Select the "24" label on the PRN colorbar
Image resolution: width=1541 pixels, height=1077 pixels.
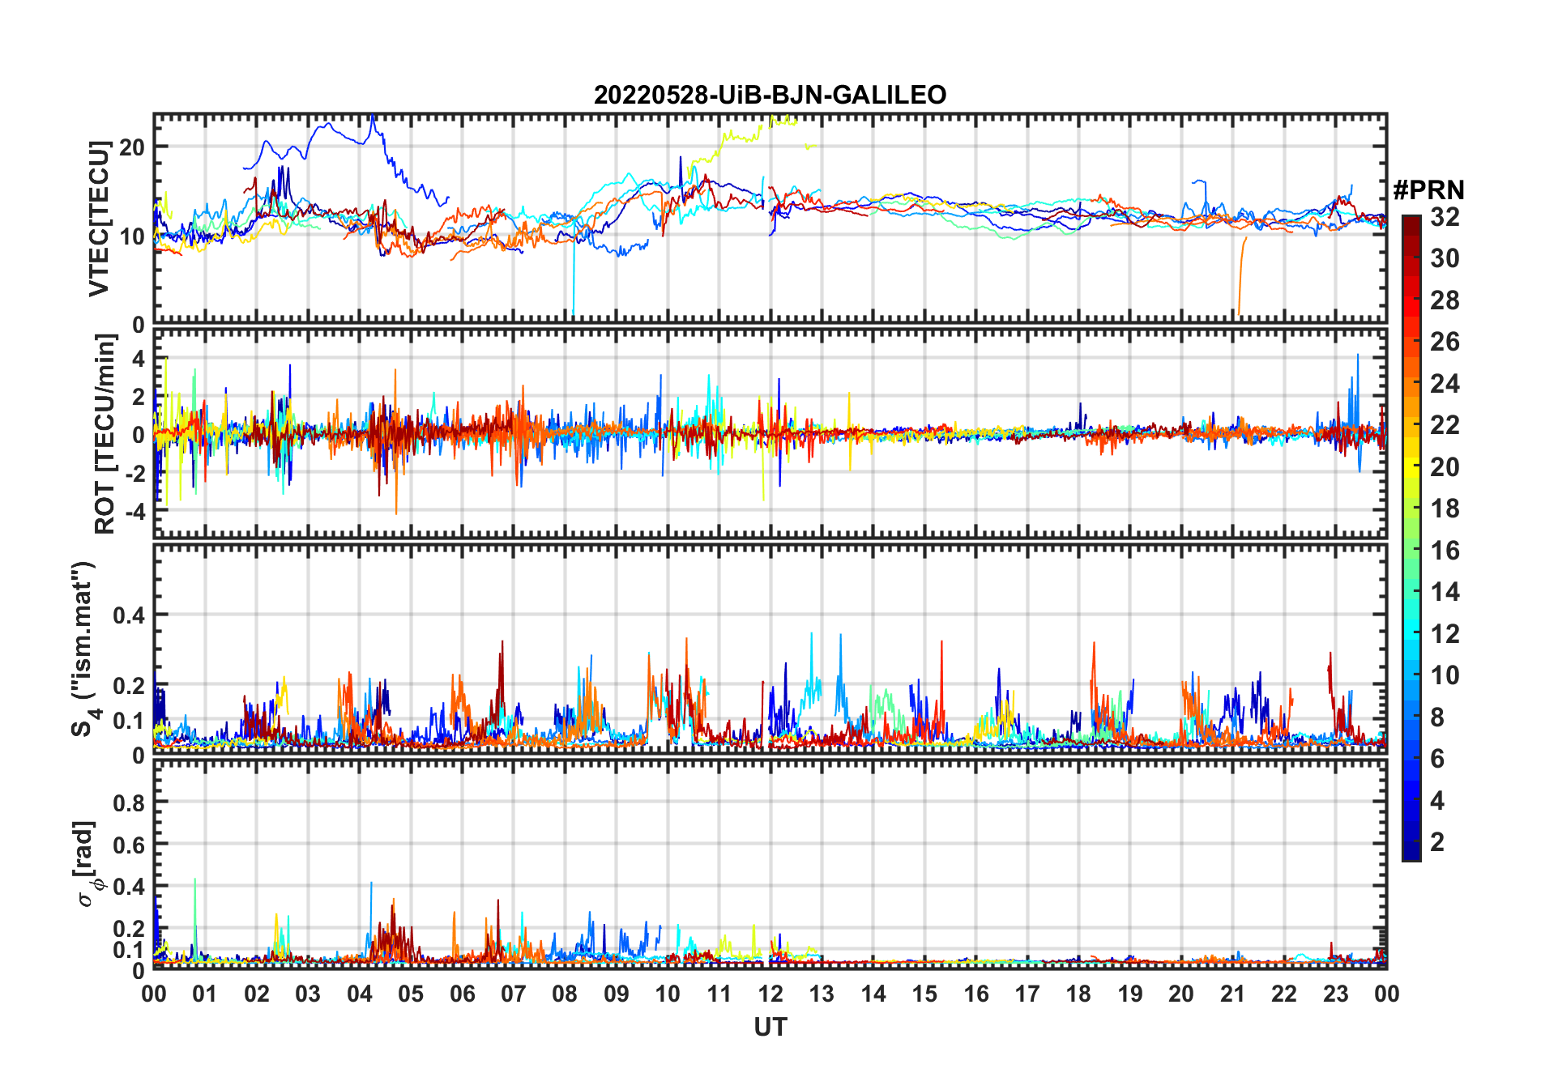(1445, 384)
